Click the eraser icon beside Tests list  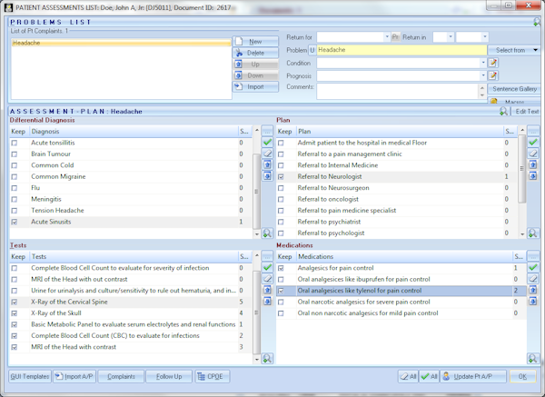(x=267, y=279)
